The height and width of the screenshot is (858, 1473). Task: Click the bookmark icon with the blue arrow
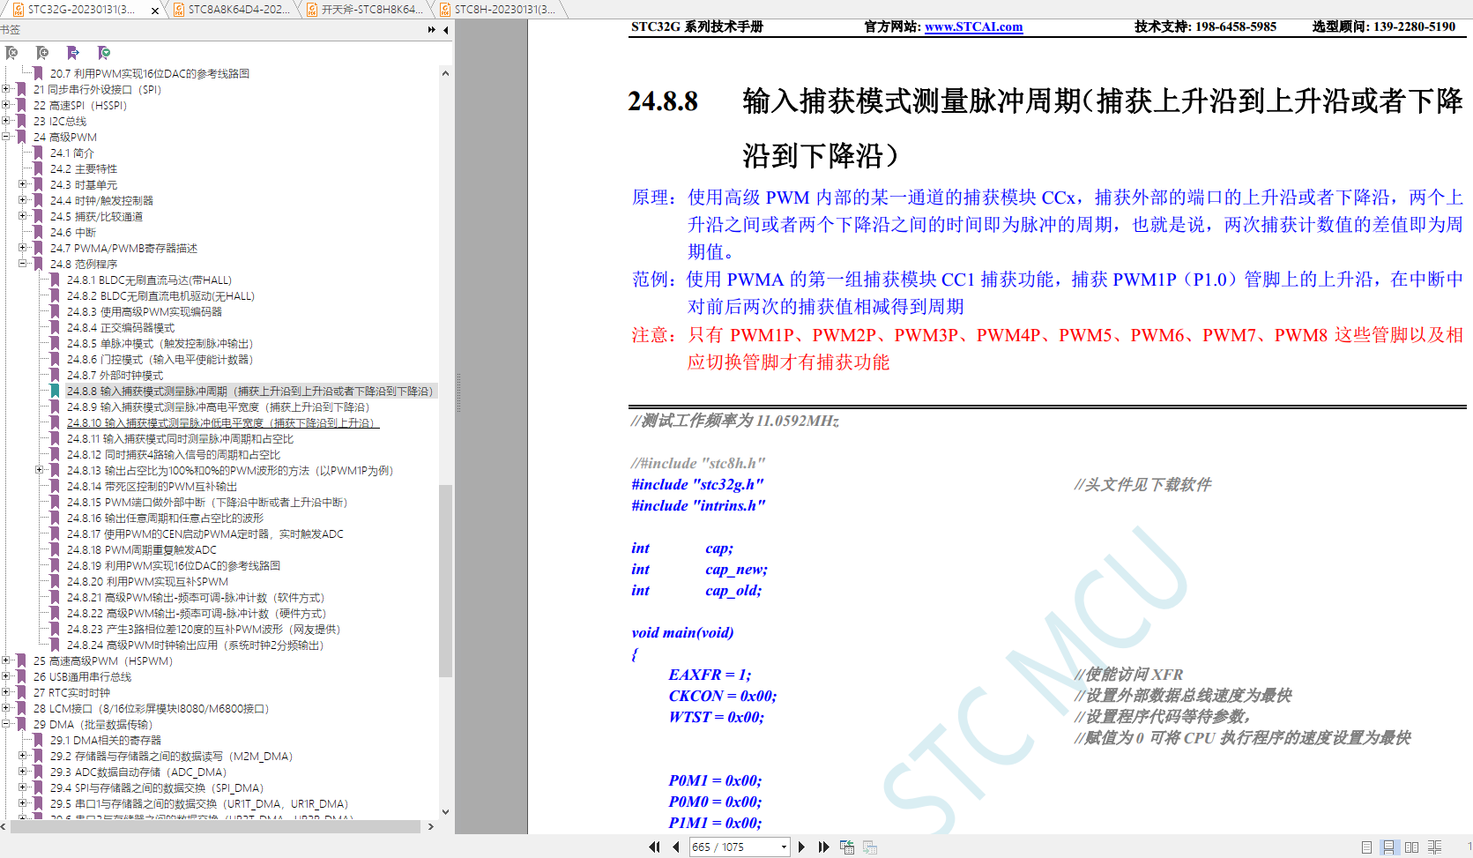tap(73, 53)
